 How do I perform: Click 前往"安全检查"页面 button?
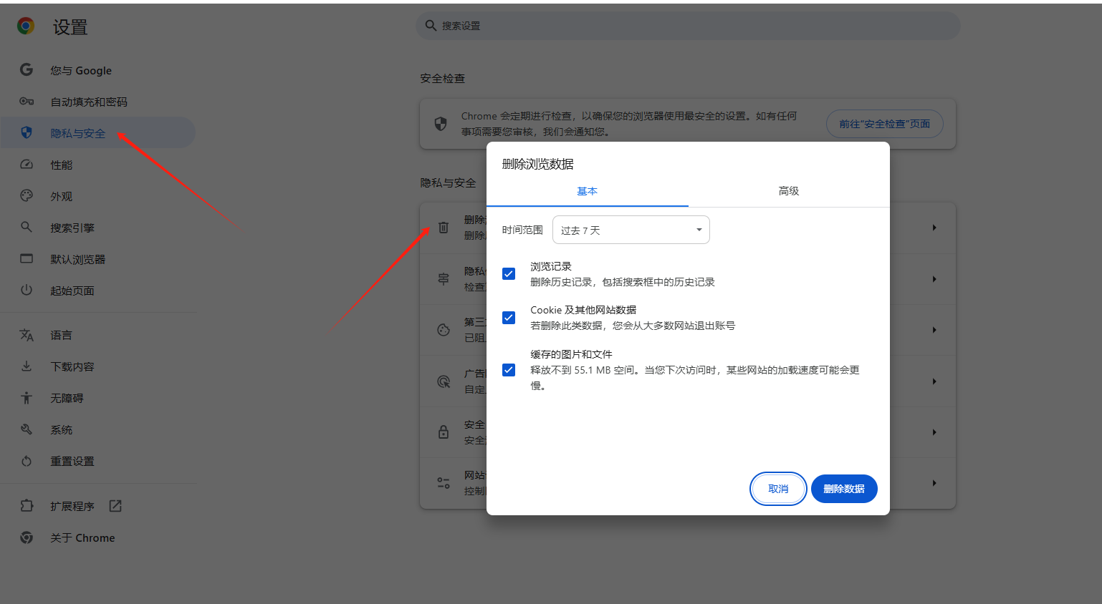click(885, 124)
